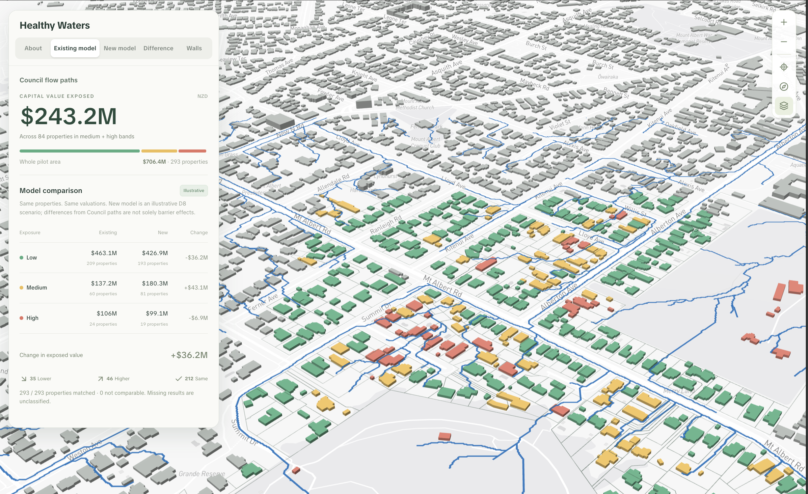Click the up-right arrow beside 46 Higher
The width and height of the screenshot is (808, 494).
pyautogui.click(x=100, y=379)
